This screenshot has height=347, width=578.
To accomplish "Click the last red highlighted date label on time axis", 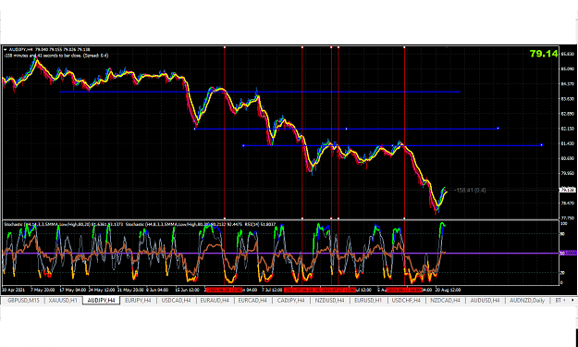I will [x=404, y=290].
